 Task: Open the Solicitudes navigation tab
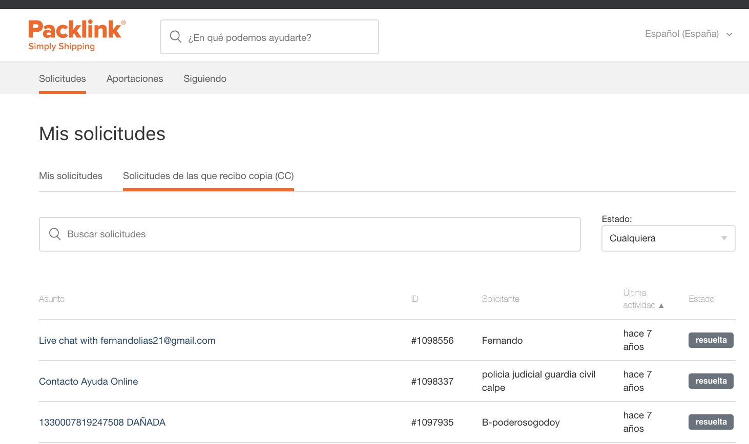[63, 79]
